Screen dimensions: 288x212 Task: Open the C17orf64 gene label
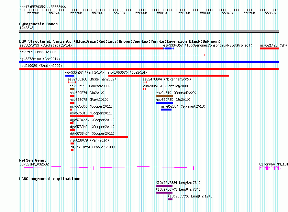click(x=273, y=164)
